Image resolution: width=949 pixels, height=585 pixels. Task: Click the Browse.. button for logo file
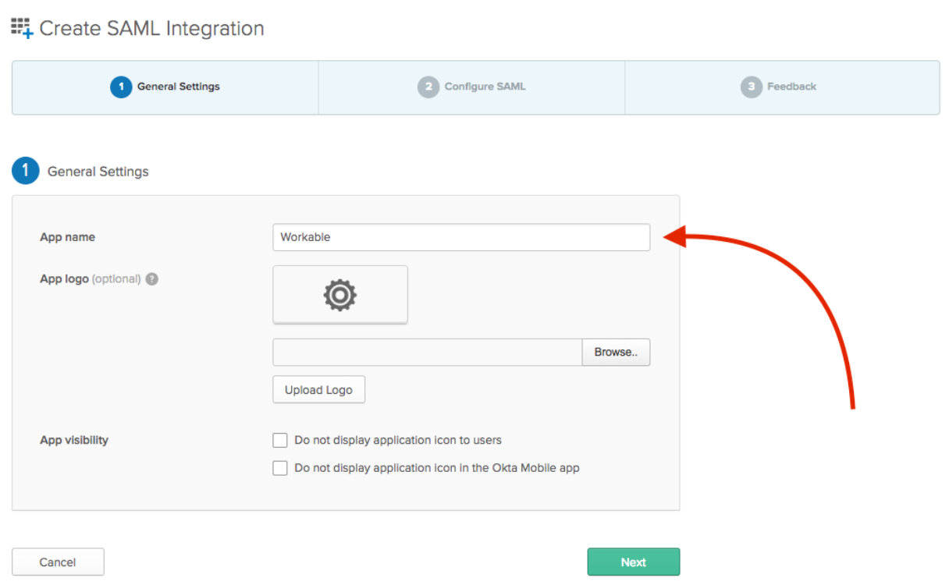(616, 353)
